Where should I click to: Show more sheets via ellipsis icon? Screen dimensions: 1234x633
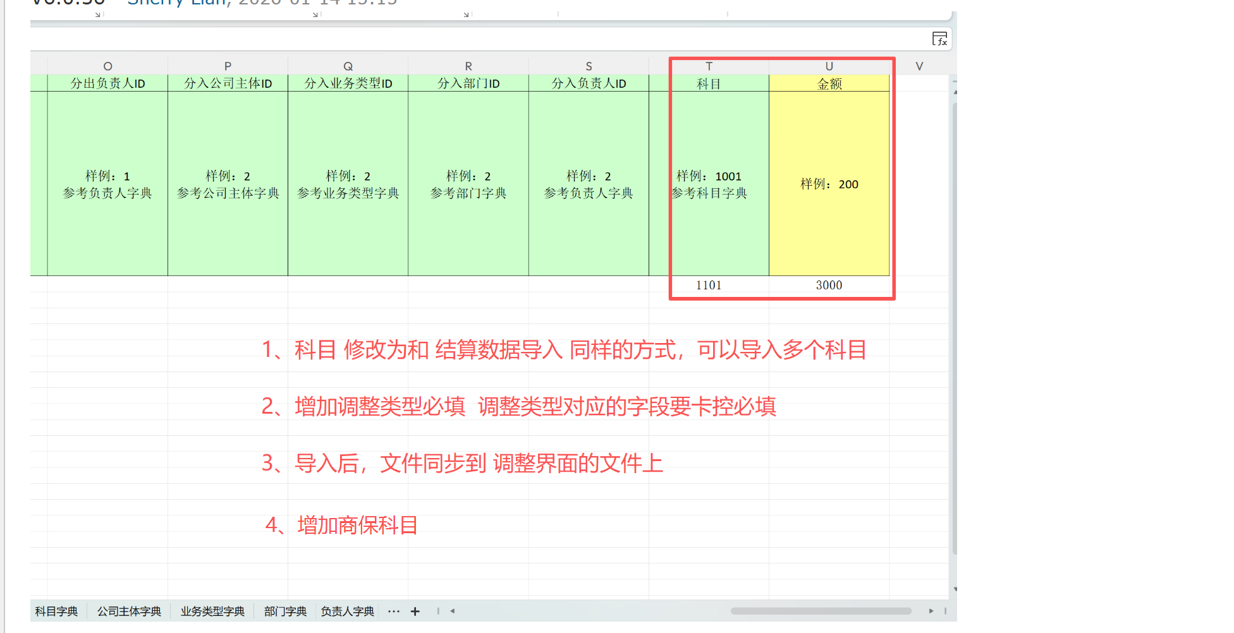tap(394, 612)
